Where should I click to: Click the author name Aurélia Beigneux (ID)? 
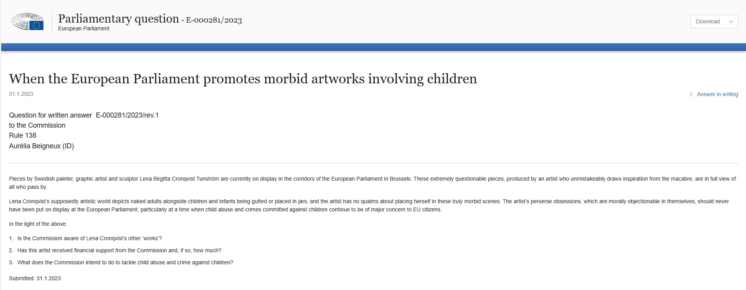pos(41,146)
